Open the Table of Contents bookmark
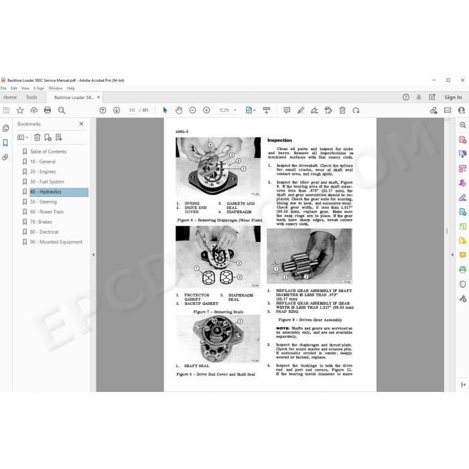This screenshot has height=469, width=469. [x=48, y=151]
